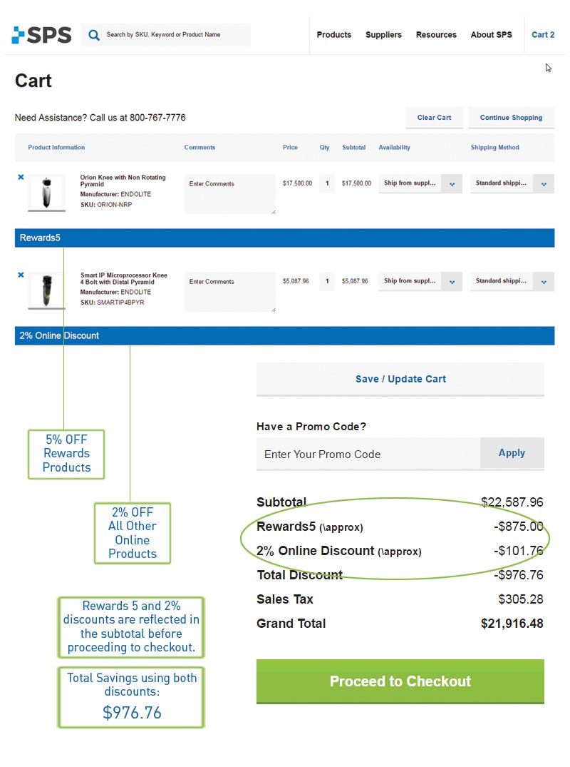Click the Proceed to Checkout button
570x767 pixels.
coord(400,681)
